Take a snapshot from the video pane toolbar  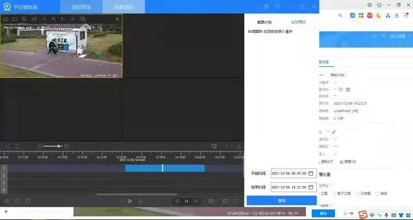click(x=6, y=19)
